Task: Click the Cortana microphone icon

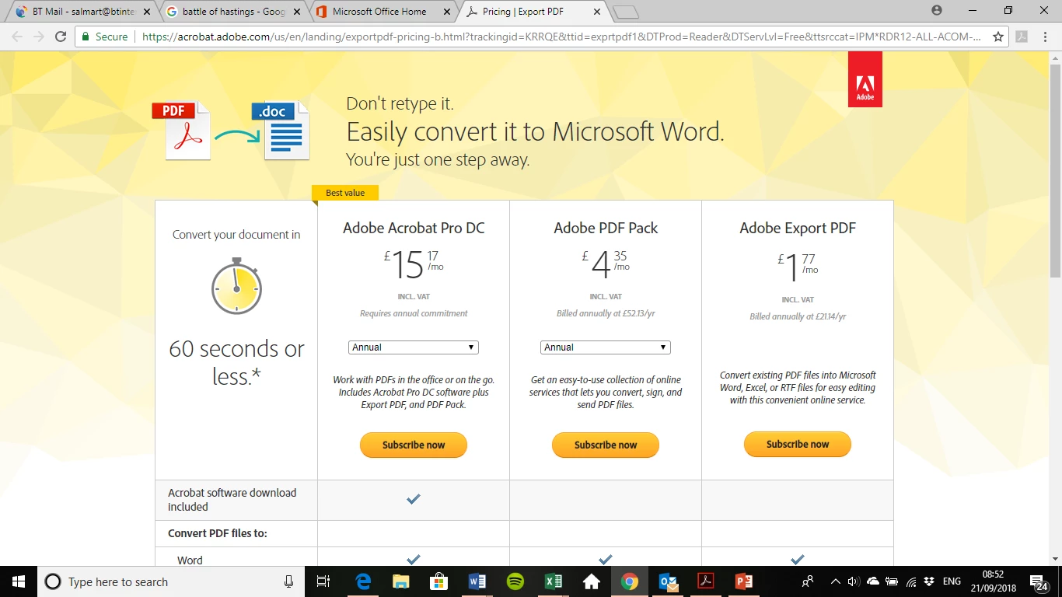Action: coord(288,581)
